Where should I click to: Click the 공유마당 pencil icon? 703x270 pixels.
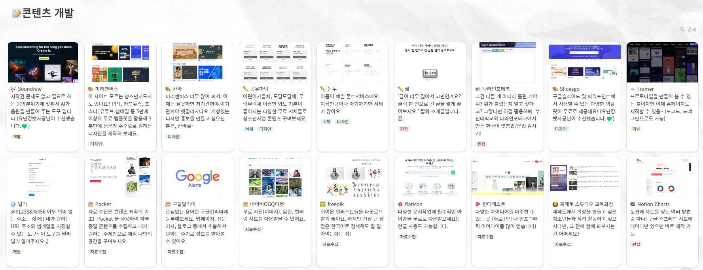tap(245, 89)
